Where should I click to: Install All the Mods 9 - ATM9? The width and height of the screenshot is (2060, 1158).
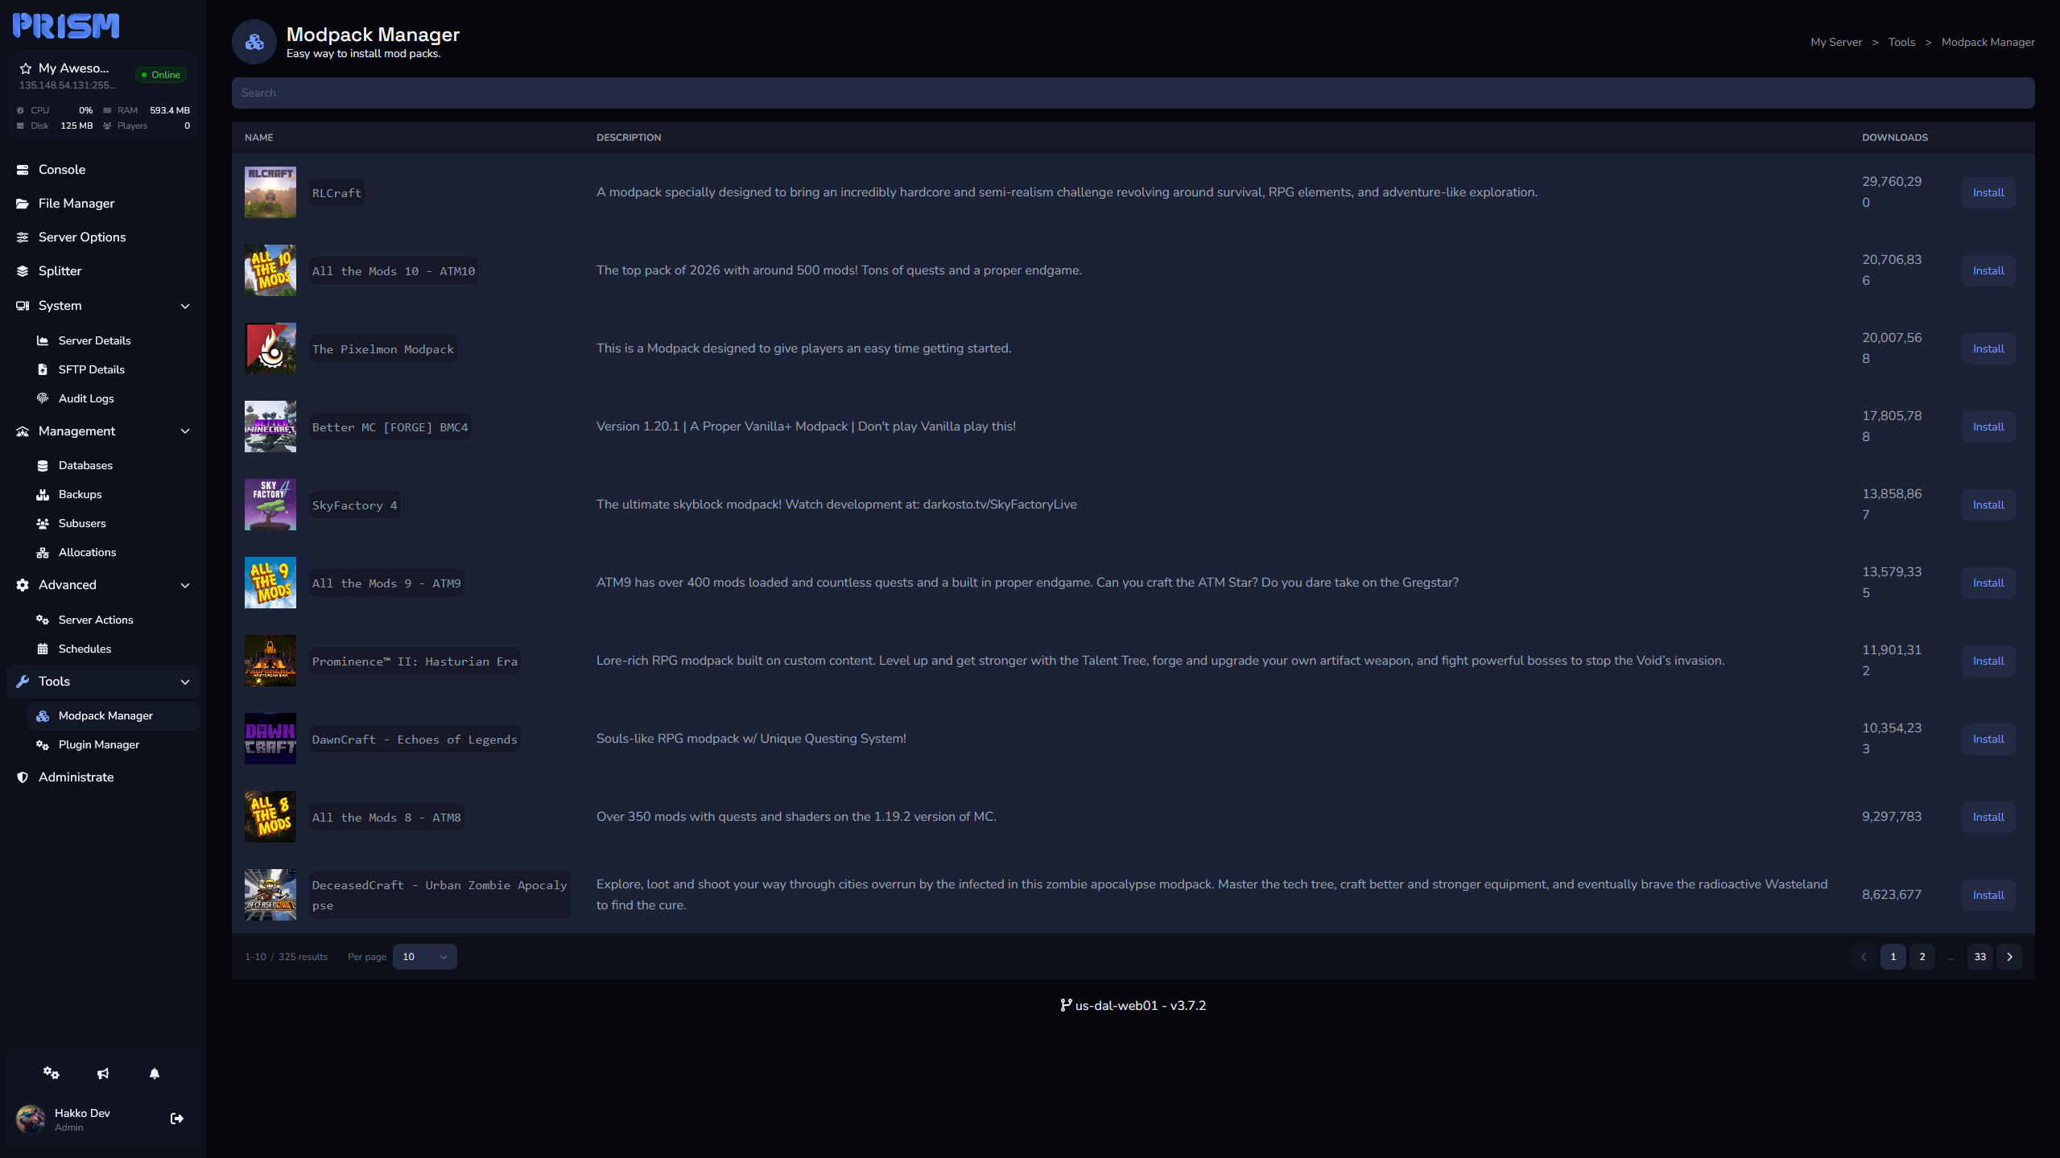[x=1988, y=583]
